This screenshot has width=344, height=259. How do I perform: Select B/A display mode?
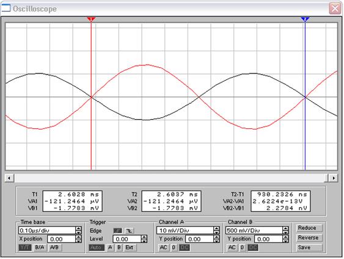[40, 247]
